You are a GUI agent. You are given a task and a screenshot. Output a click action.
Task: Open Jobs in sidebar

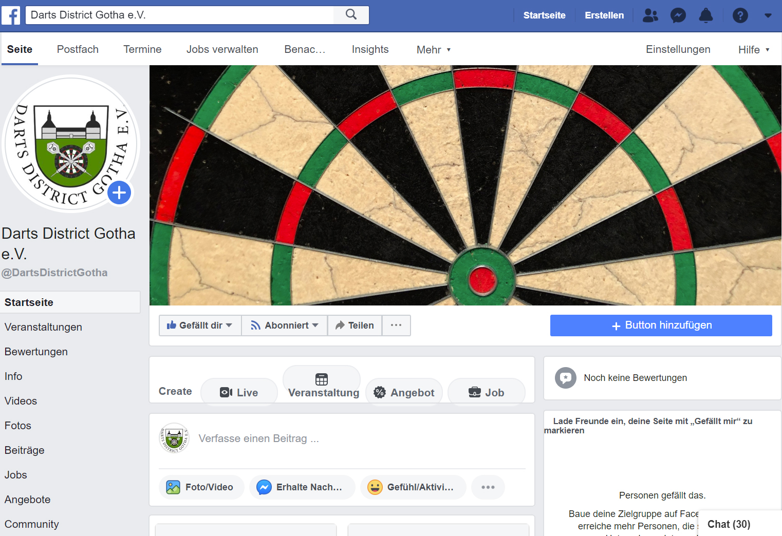tap(15, 475)
